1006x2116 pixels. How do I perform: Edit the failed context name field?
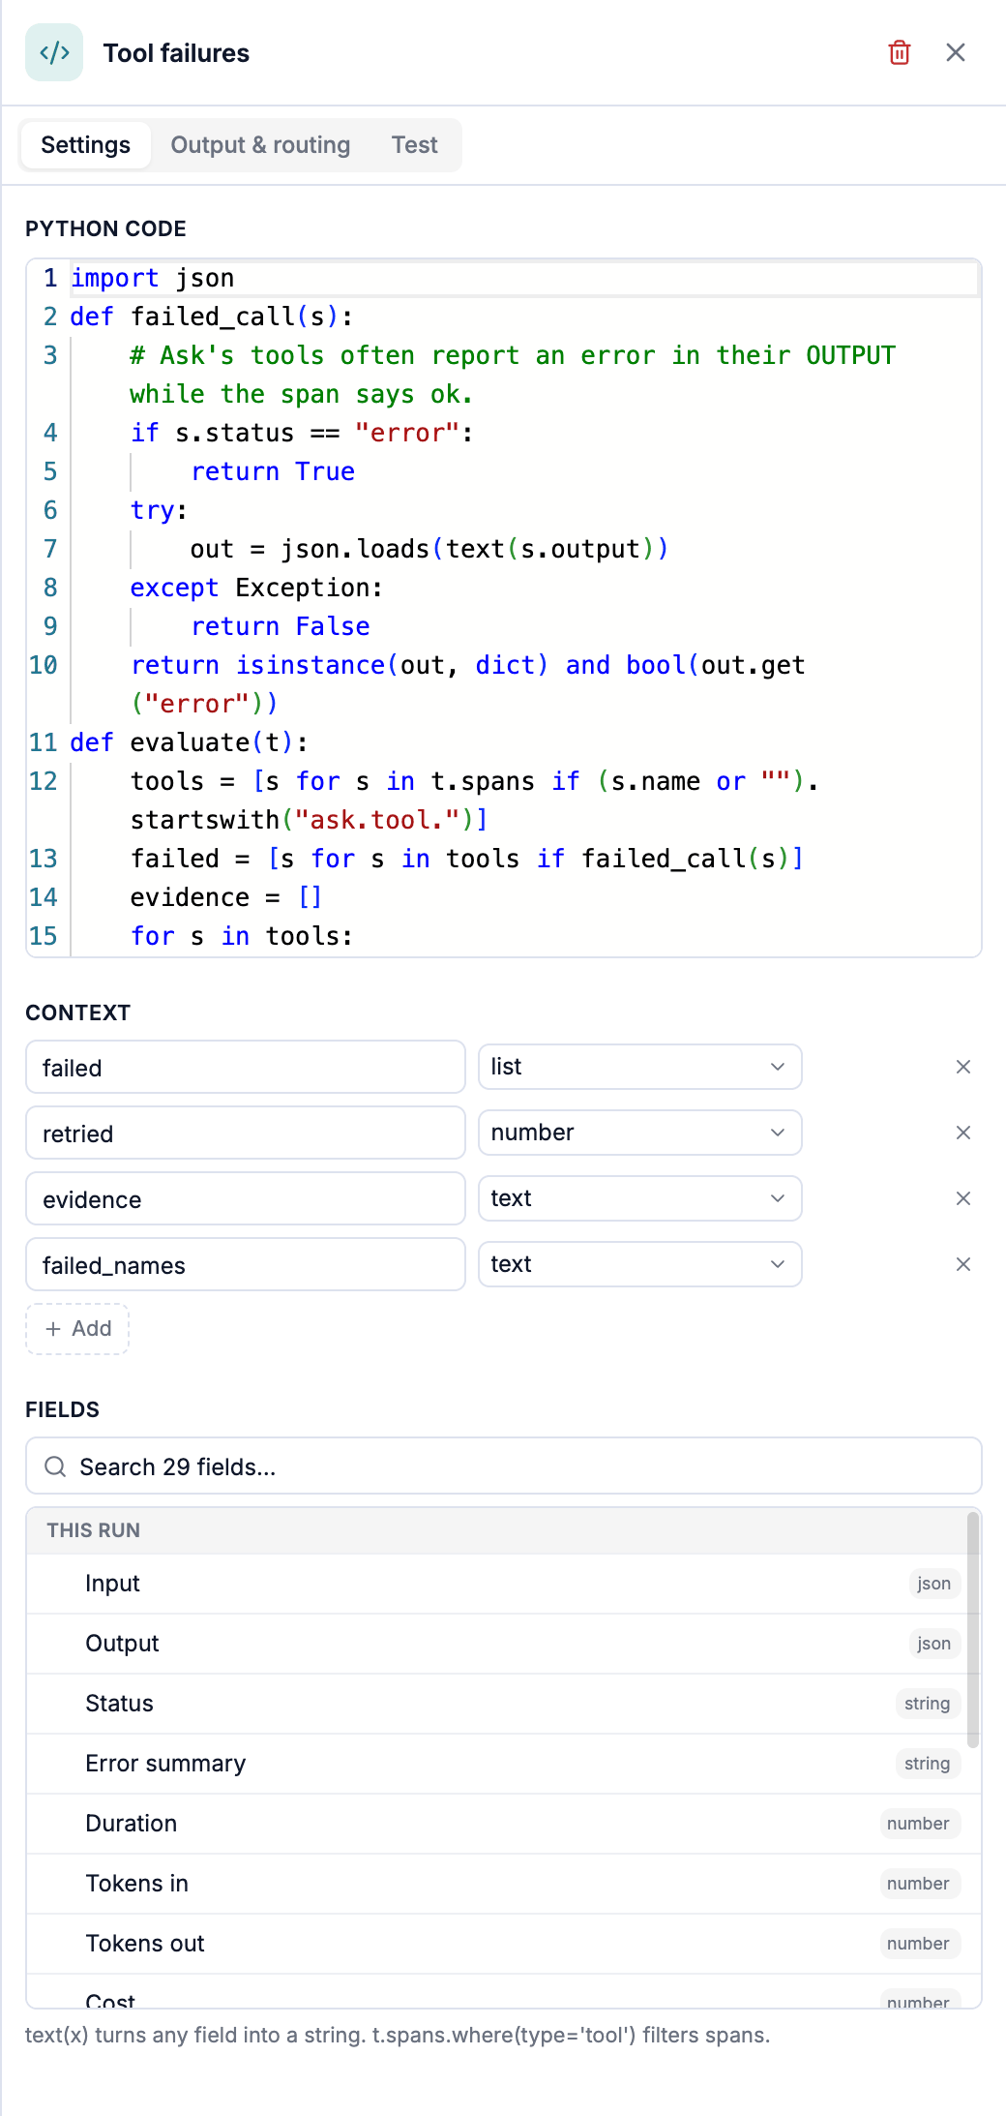click(246, 1068)
